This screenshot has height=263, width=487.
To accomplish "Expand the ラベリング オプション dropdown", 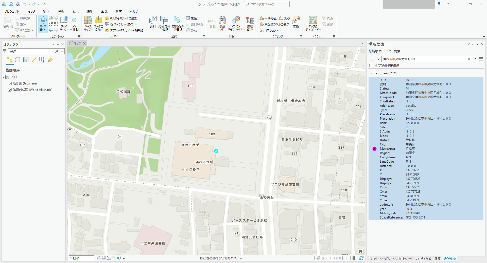I will coord(269,31).
